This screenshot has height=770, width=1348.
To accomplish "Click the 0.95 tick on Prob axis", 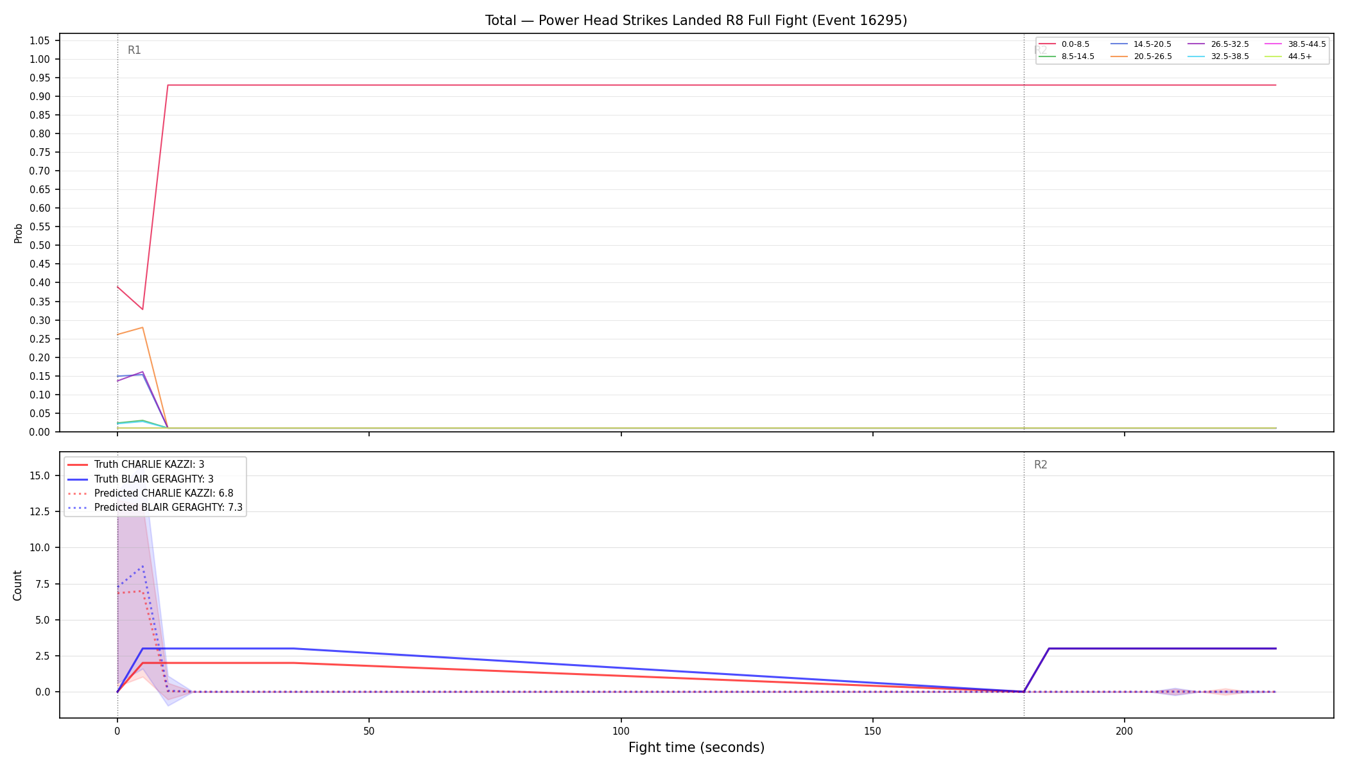I will (x=39, y=78).
